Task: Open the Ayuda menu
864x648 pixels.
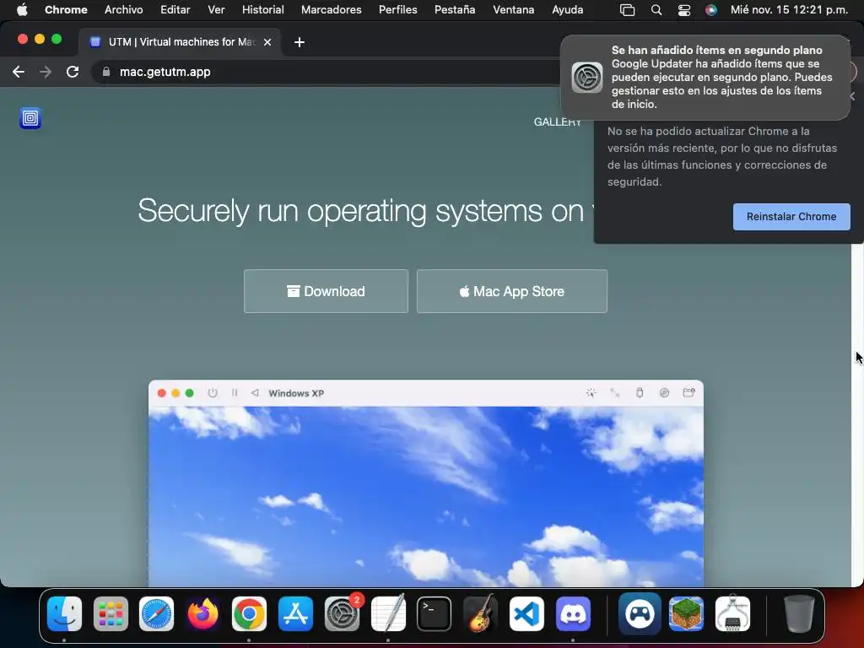Action: click(x=568, y=9)
